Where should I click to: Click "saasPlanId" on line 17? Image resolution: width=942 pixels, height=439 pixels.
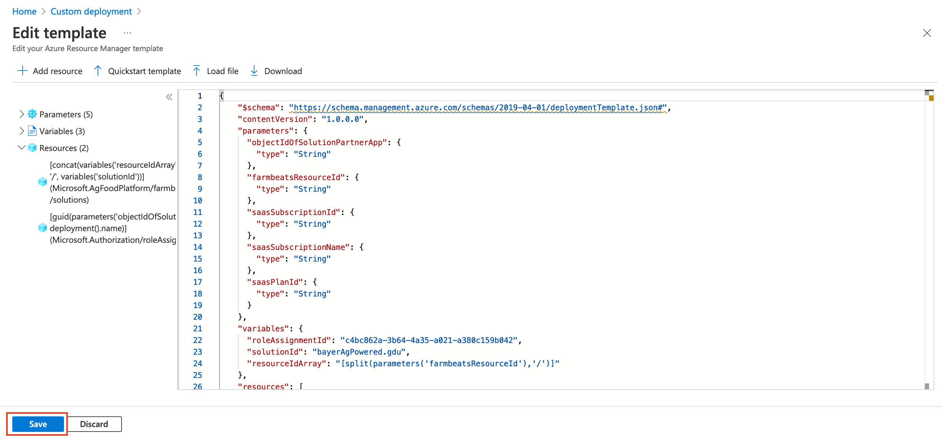coord(275,282)
